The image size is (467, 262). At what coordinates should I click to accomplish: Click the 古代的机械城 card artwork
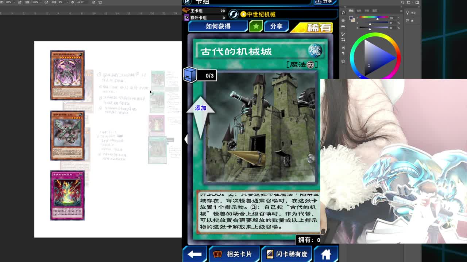click(260, 127)
